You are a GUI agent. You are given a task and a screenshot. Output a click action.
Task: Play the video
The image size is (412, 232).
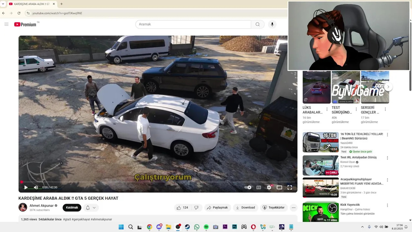26,187
